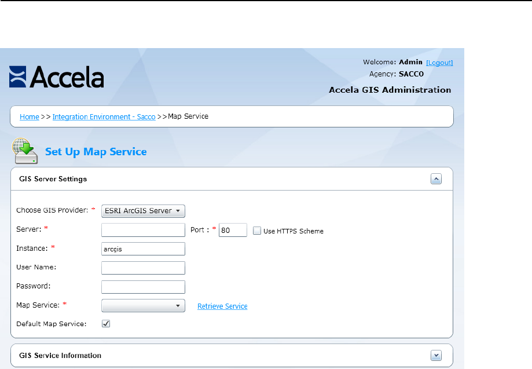Click the Port field showing 80

pos(233,230)
